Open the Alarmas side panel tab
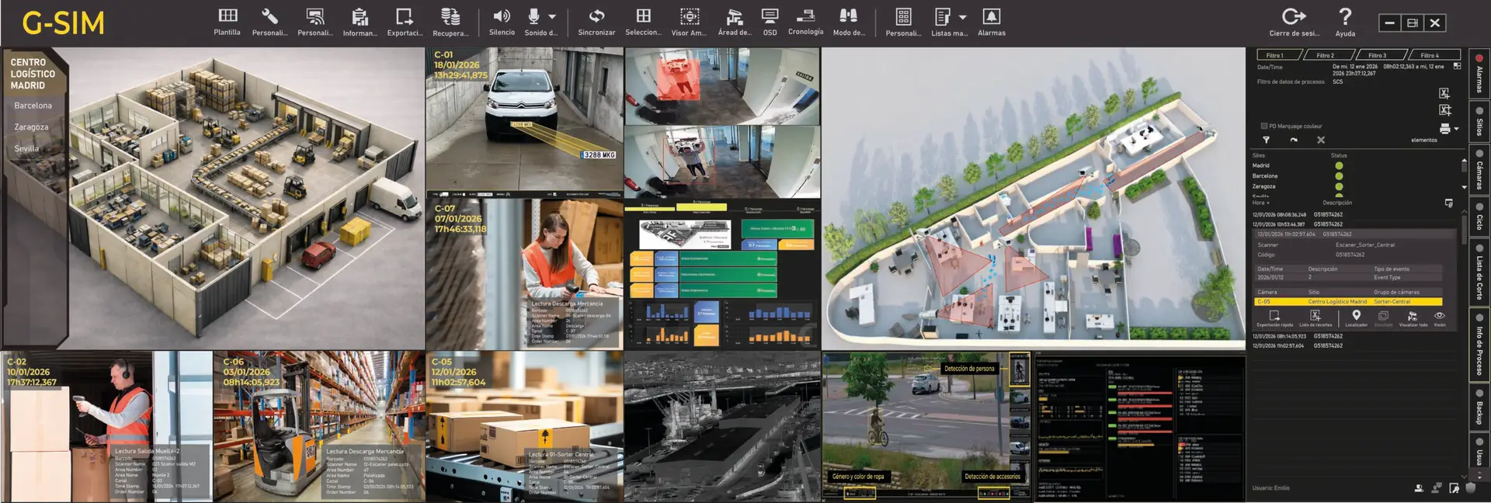This screenshot has width=1491, height=503. 1479,74
